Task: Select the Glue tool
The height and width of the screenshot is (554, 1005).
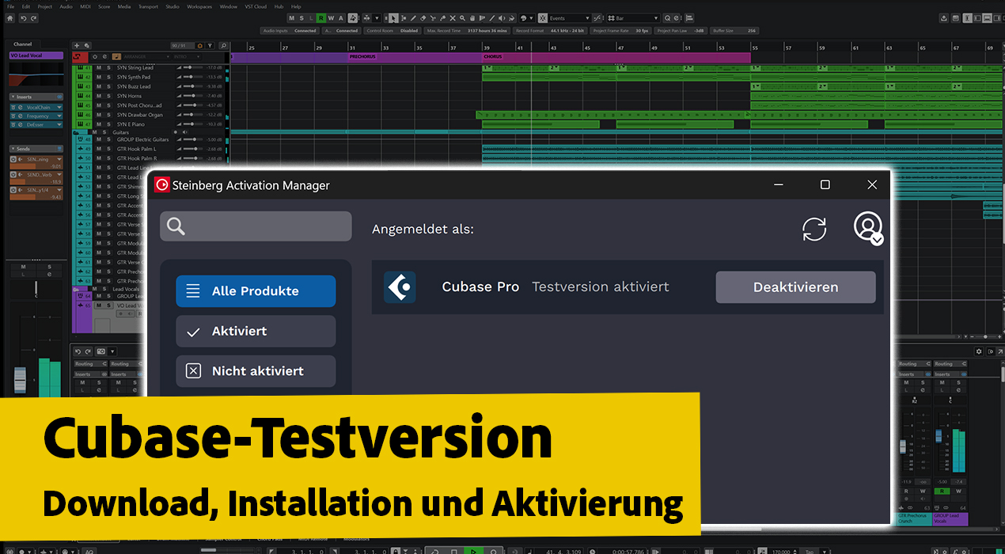Action: coord(442,18)
